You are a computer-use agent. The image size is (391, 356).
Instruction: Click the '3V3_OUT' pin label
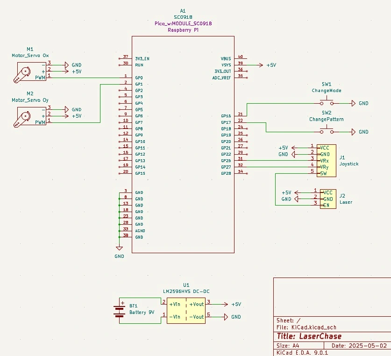[x=223, y=71]
